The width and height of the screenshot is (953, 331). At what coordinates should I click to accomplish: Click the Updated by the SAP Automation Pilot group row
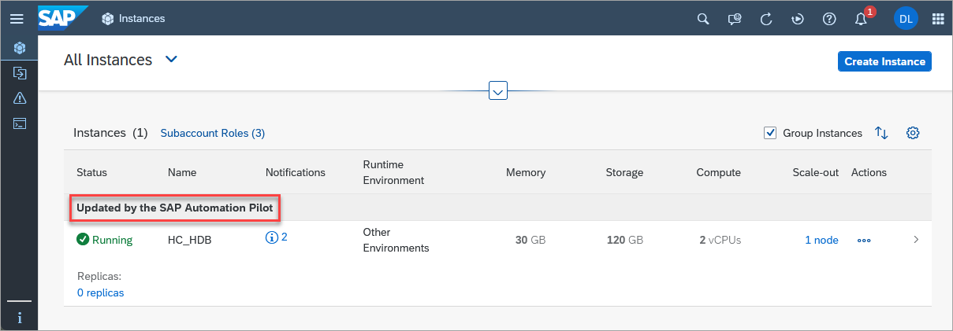pos(497,208)
